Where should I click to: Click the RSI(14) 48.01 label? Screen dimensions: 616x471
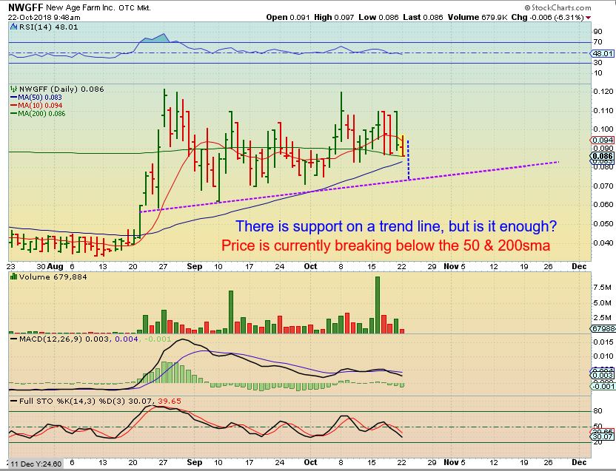tap(48, 27)
